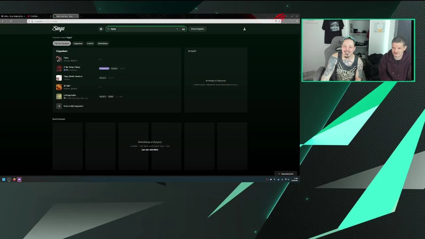Click Luo uusi soittolista
The height and width of the screenshot is (239, 425).
click(150, 150)
